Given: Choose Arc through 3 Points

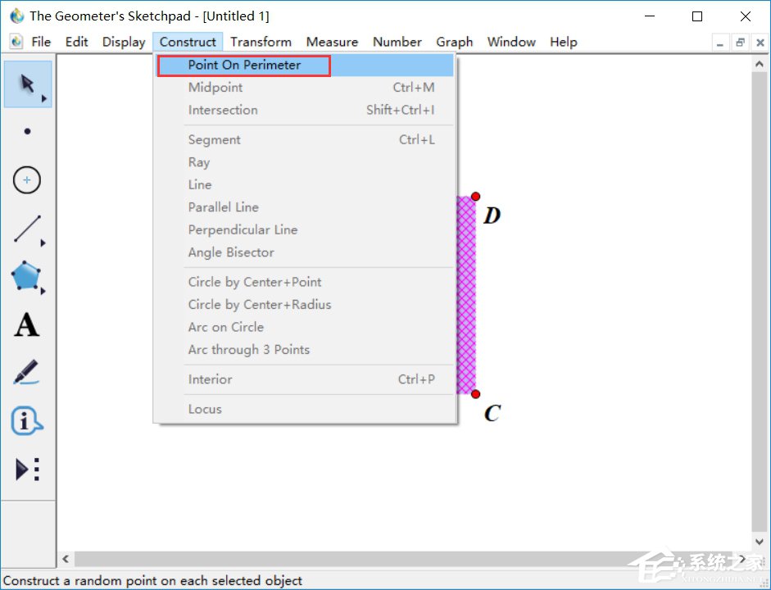Looking at the screenshot, I should 305,350.
